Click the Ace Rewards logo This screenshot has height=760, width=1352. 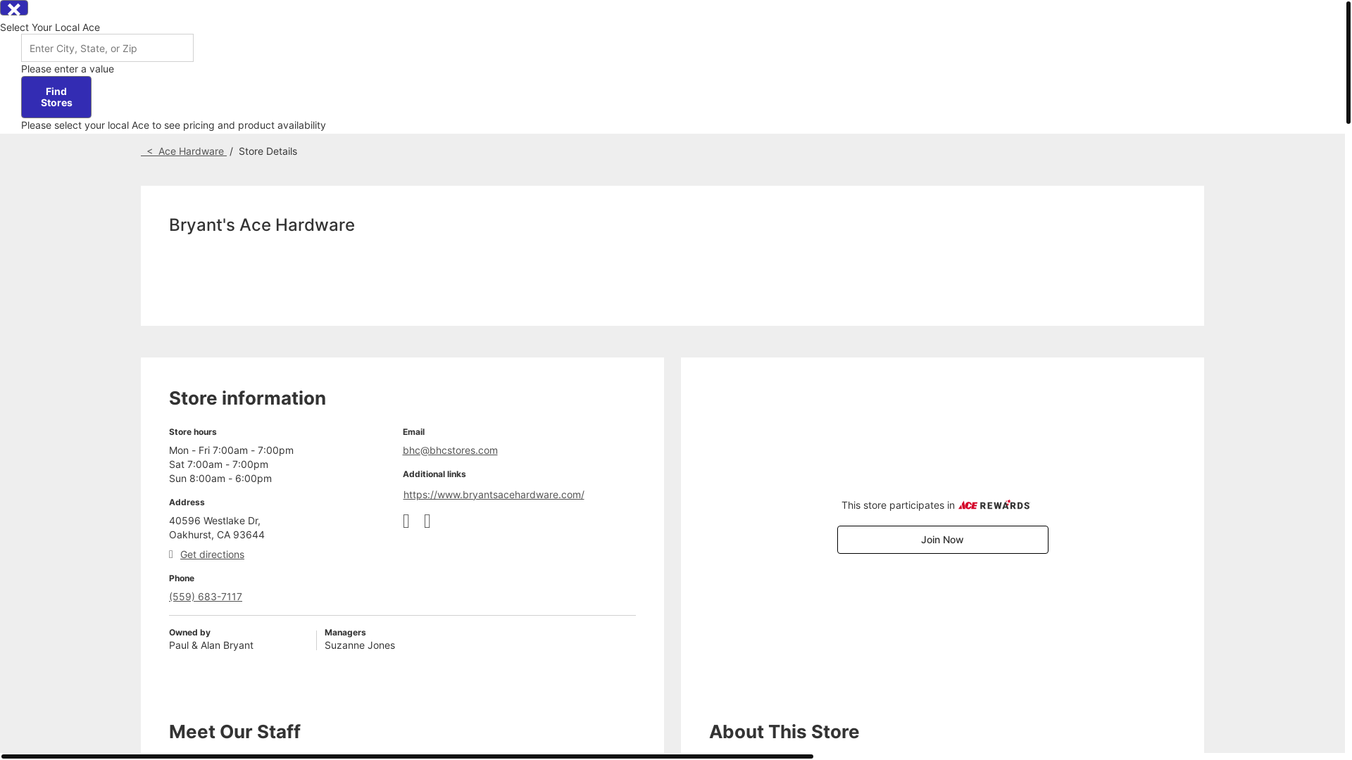994,505
